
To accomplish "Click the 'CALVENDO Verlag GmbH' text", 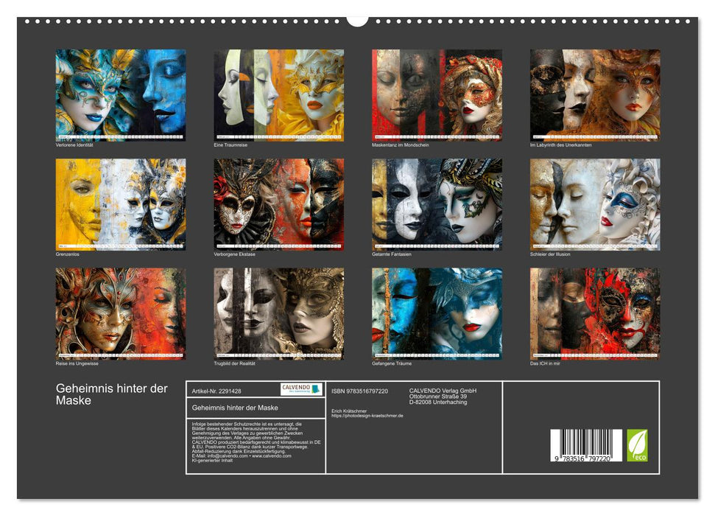I will point(443,391).
